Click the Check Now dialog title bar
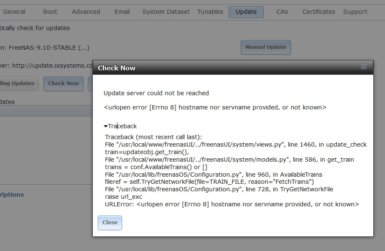The width and height of the screenshot is (385, 251). (x=233, y=68)
